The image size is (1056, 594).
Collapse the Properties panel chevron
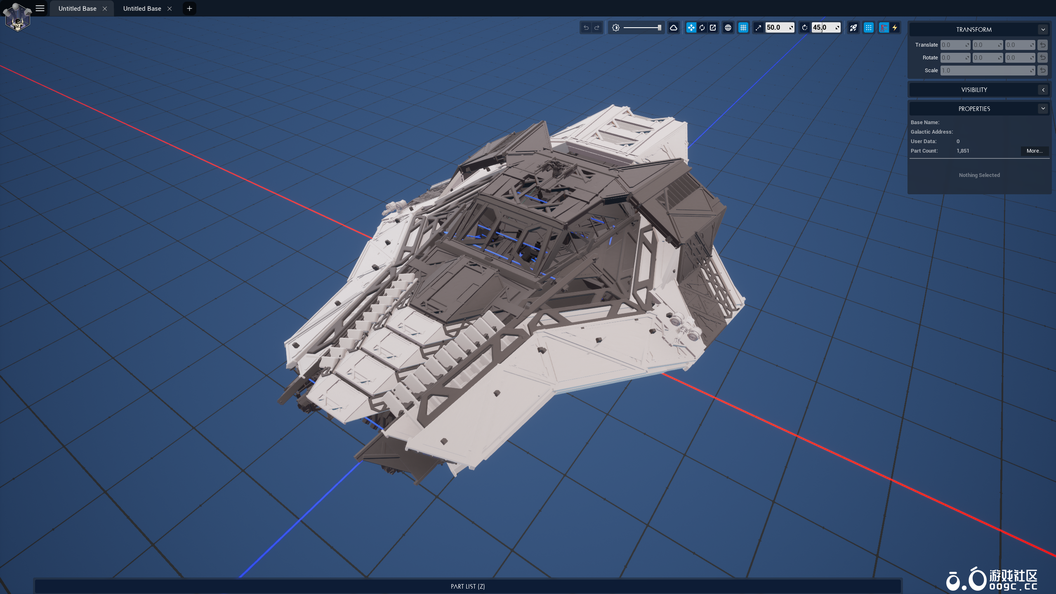(x=1043, y=109)
